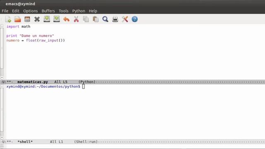
Task: Click the editor pane scrollbar thumb
Action: 2,48
